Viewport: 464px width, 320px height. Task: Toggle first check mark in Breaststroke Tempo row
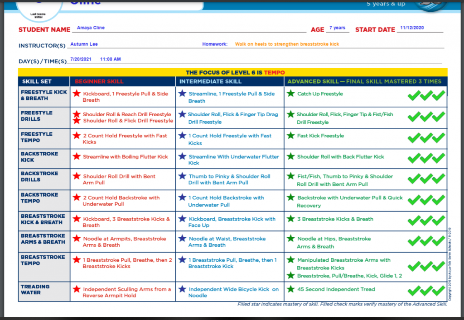click(x=414, y=266)
